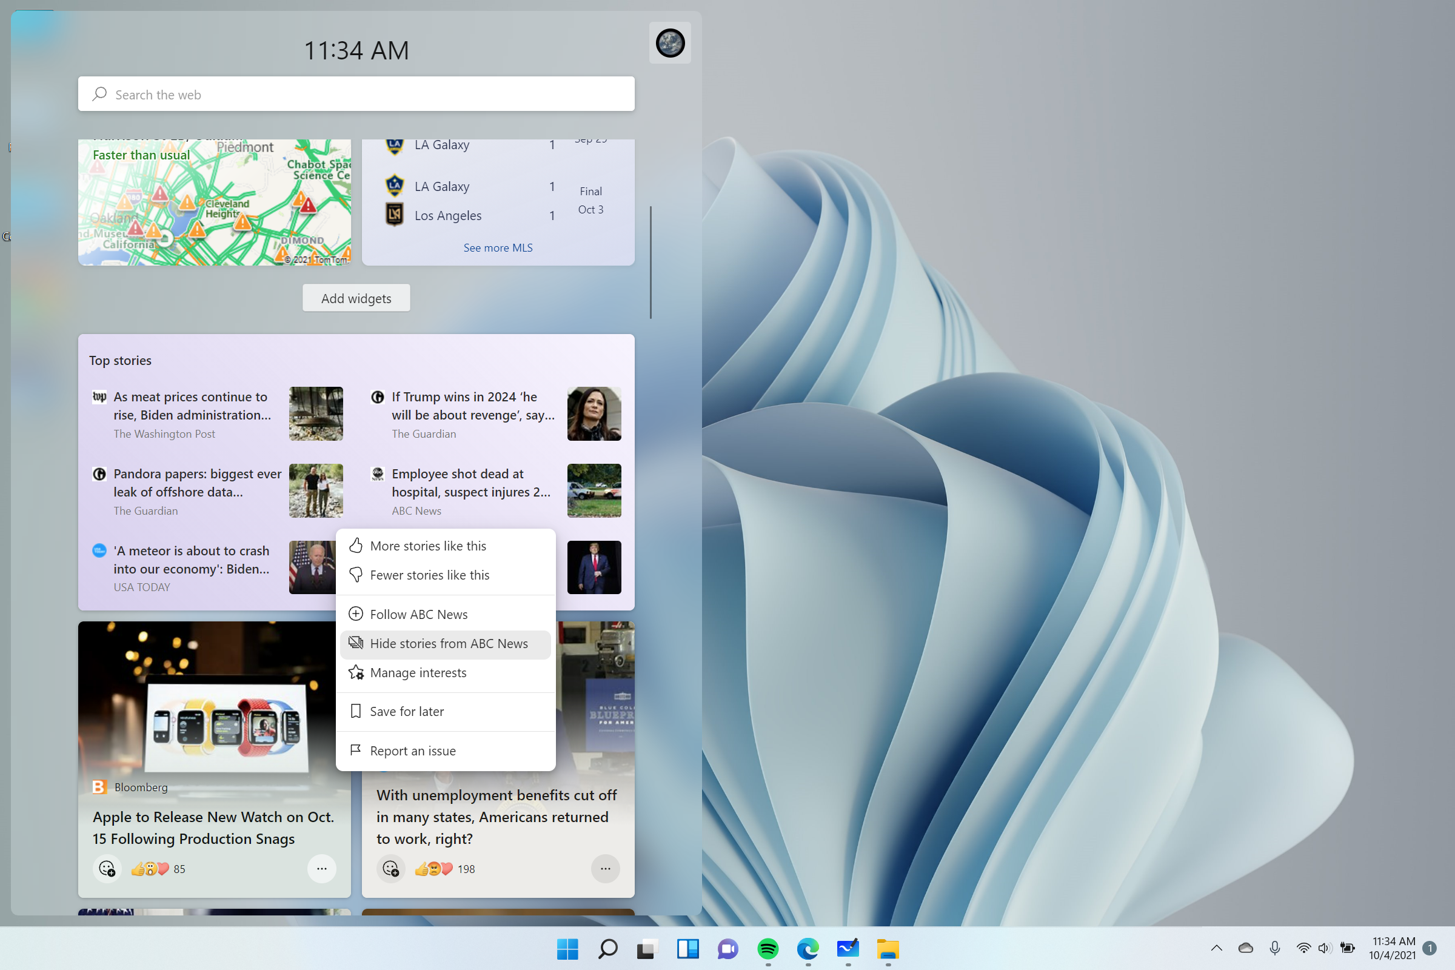Open Microsoft Edge from the taskbar

click(808, 948)
